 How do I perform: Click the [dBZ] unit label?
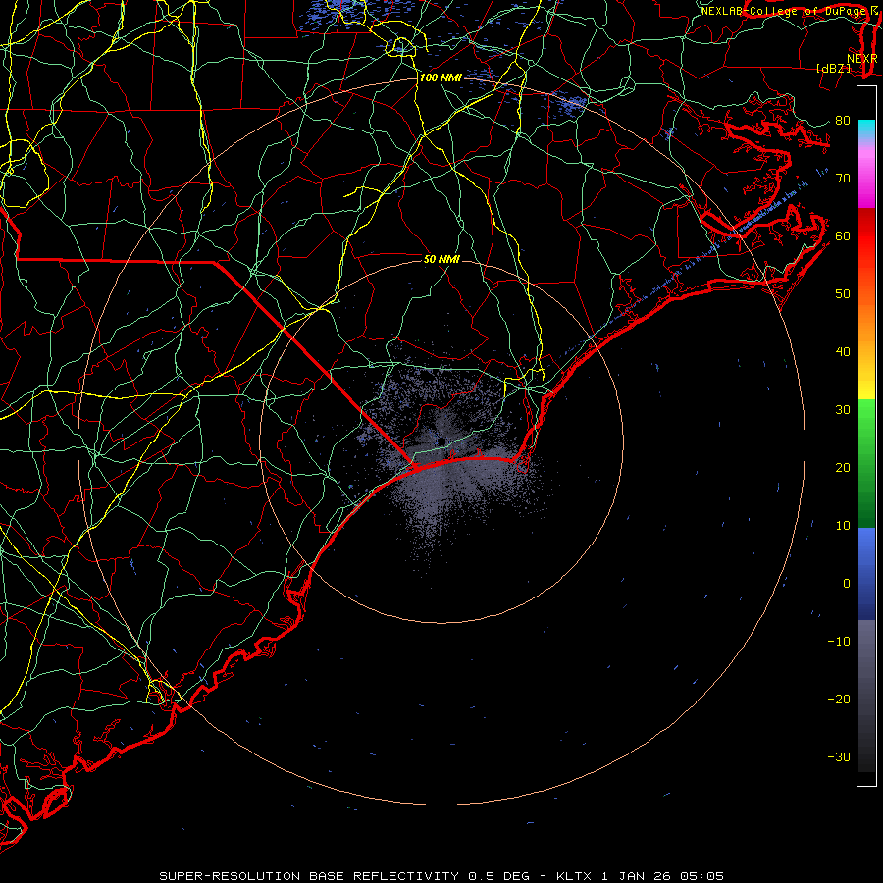click(833, 69)
